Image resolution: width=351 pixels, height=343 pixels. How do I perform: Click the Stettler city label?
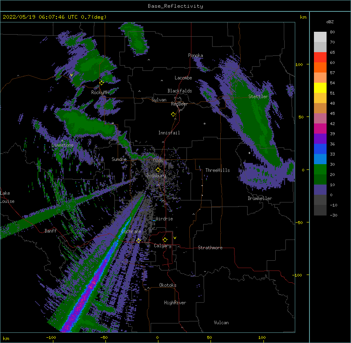[x=258, y=97]
